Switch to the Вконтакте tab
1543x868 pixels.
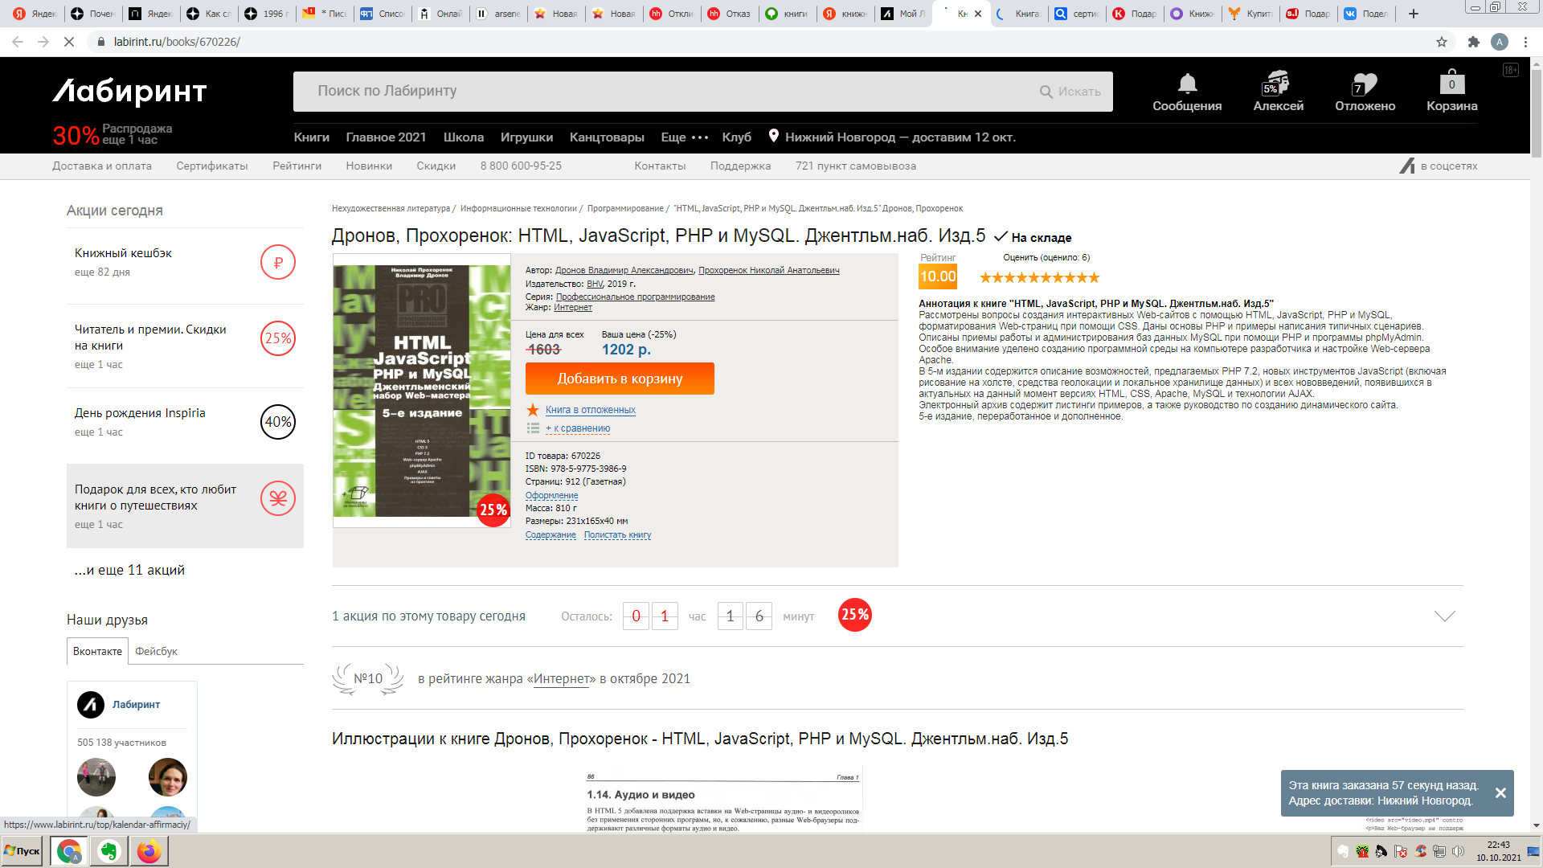[x=97, y=651]
